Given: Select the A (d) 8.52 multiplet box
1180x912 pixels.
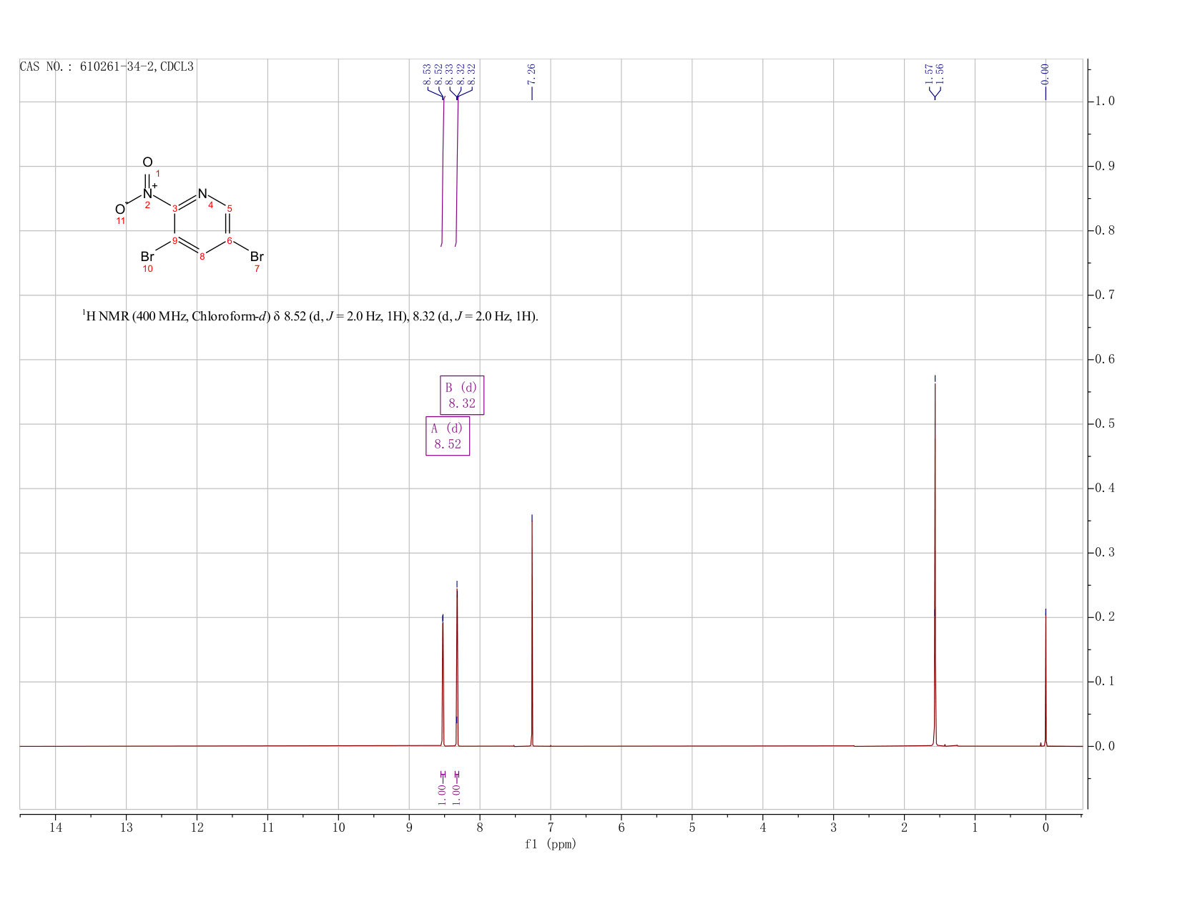Looking at the screenshot, I should pos(448,436).
